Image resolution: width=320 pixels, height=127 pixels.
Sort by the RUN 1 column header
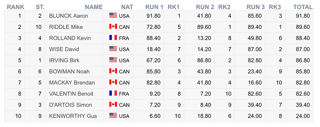(x=154, y=7)
